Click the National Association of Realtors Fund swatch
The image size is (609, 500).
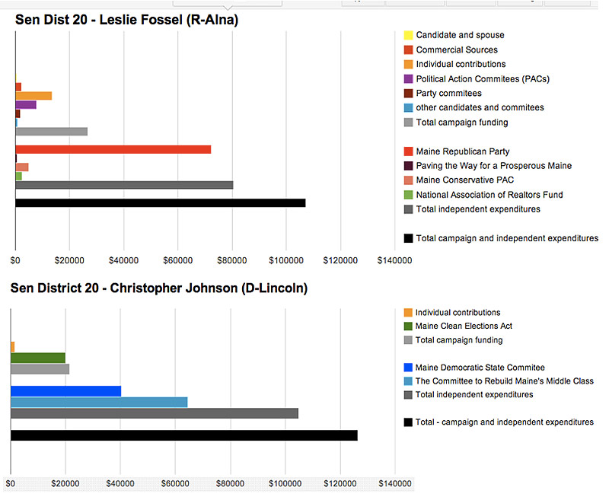pos(408,195)
